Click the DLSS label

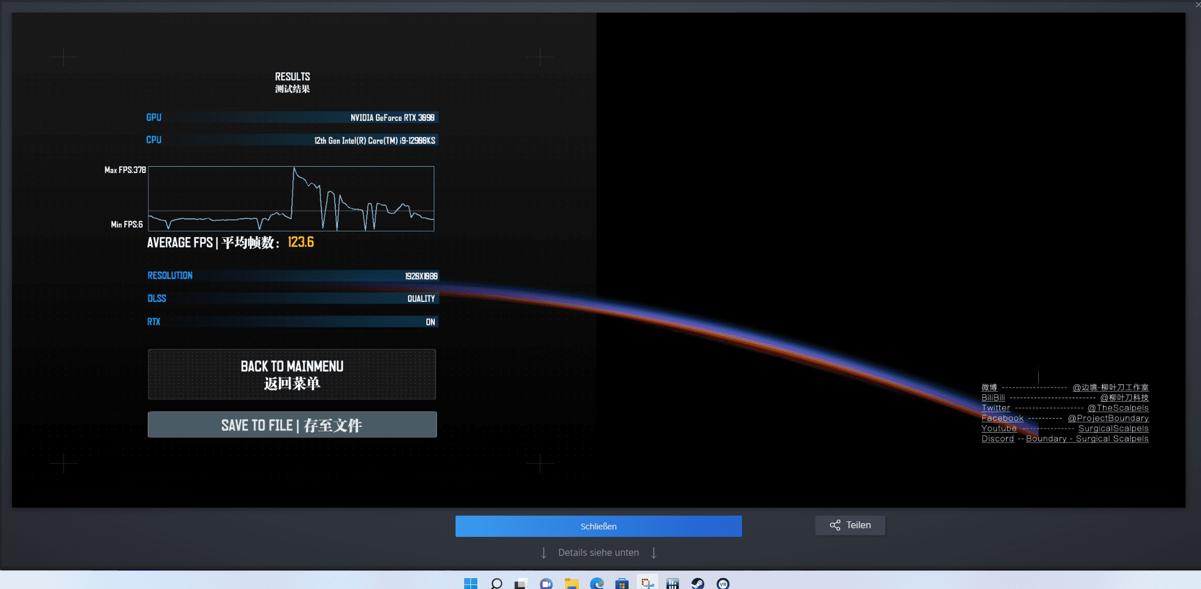point(157,299)
